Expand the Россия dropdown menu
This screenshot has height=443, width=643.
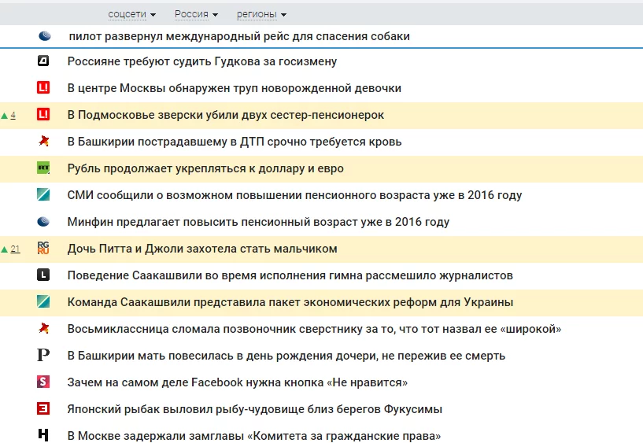coord(196,14)
